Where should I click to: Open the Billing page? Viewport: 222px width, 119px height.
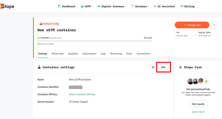coord(187,6)
